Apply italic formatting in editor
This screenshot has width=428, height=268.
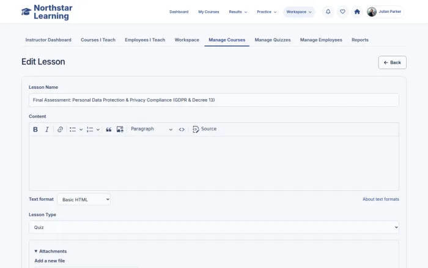pyautogui.click(x=47, y=129)
